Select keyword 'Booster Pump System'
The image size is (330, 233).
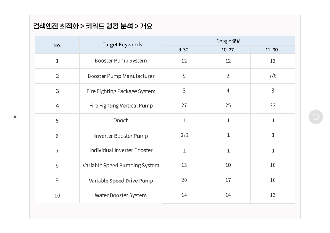(x=121, y=61)
